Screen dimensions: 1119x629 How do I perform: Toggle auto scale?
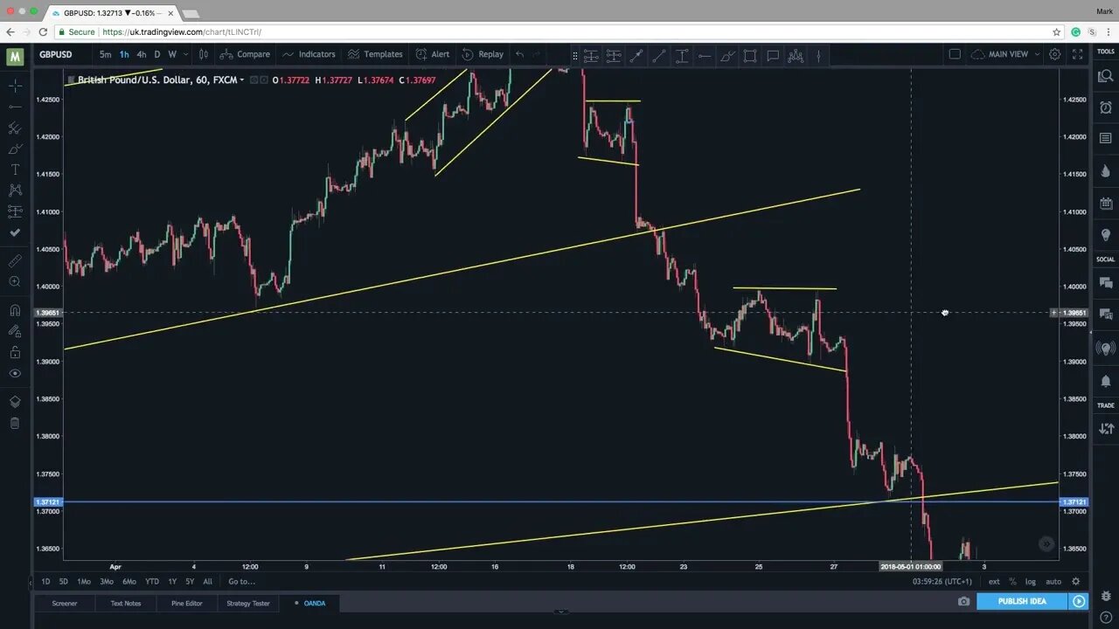(x=1053, y=581)
